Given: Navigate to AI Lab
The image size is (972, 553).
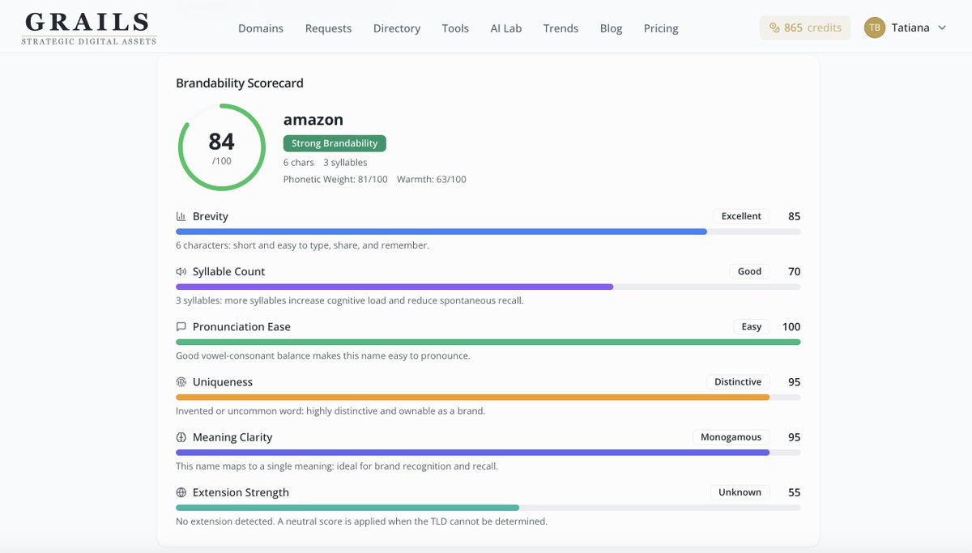Looking at the screenshot, I should point(506,28).
